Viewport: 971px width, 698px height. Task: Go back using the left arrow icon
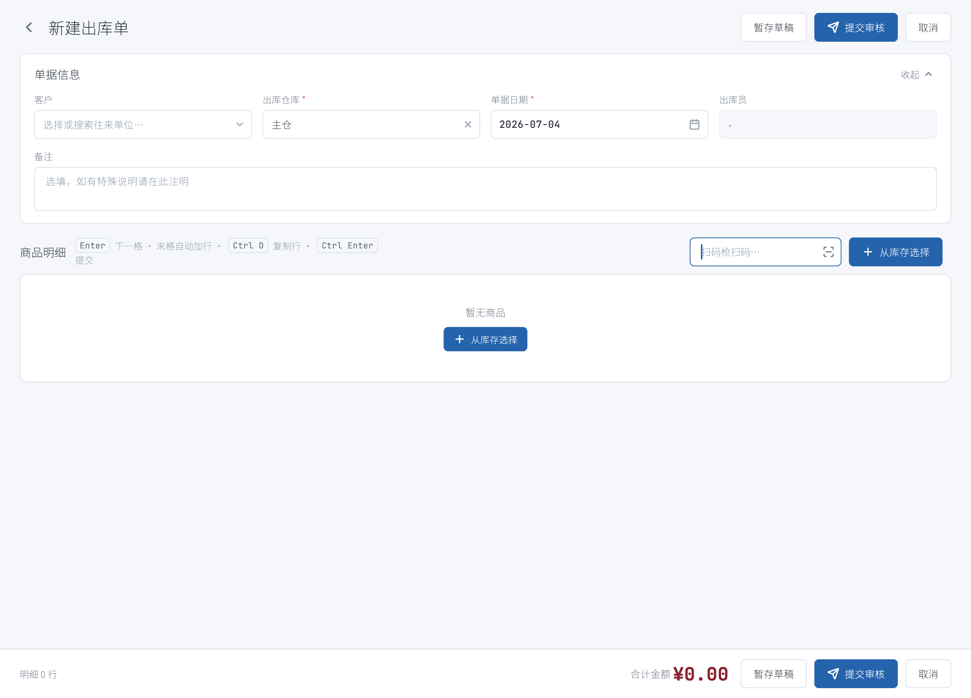coord(29,28)
